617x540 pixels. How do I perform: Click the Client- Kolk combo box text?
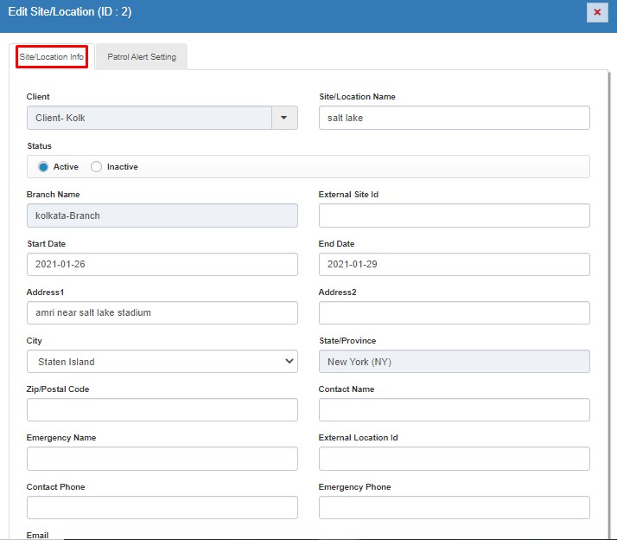[x=149, y=118]
